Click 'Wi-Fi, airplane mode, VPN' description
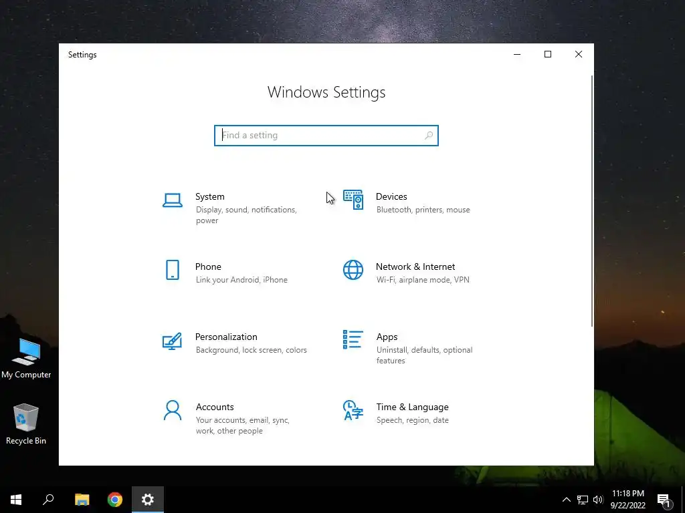This screenshot has height=513, width=685. [x=423, y=280]
